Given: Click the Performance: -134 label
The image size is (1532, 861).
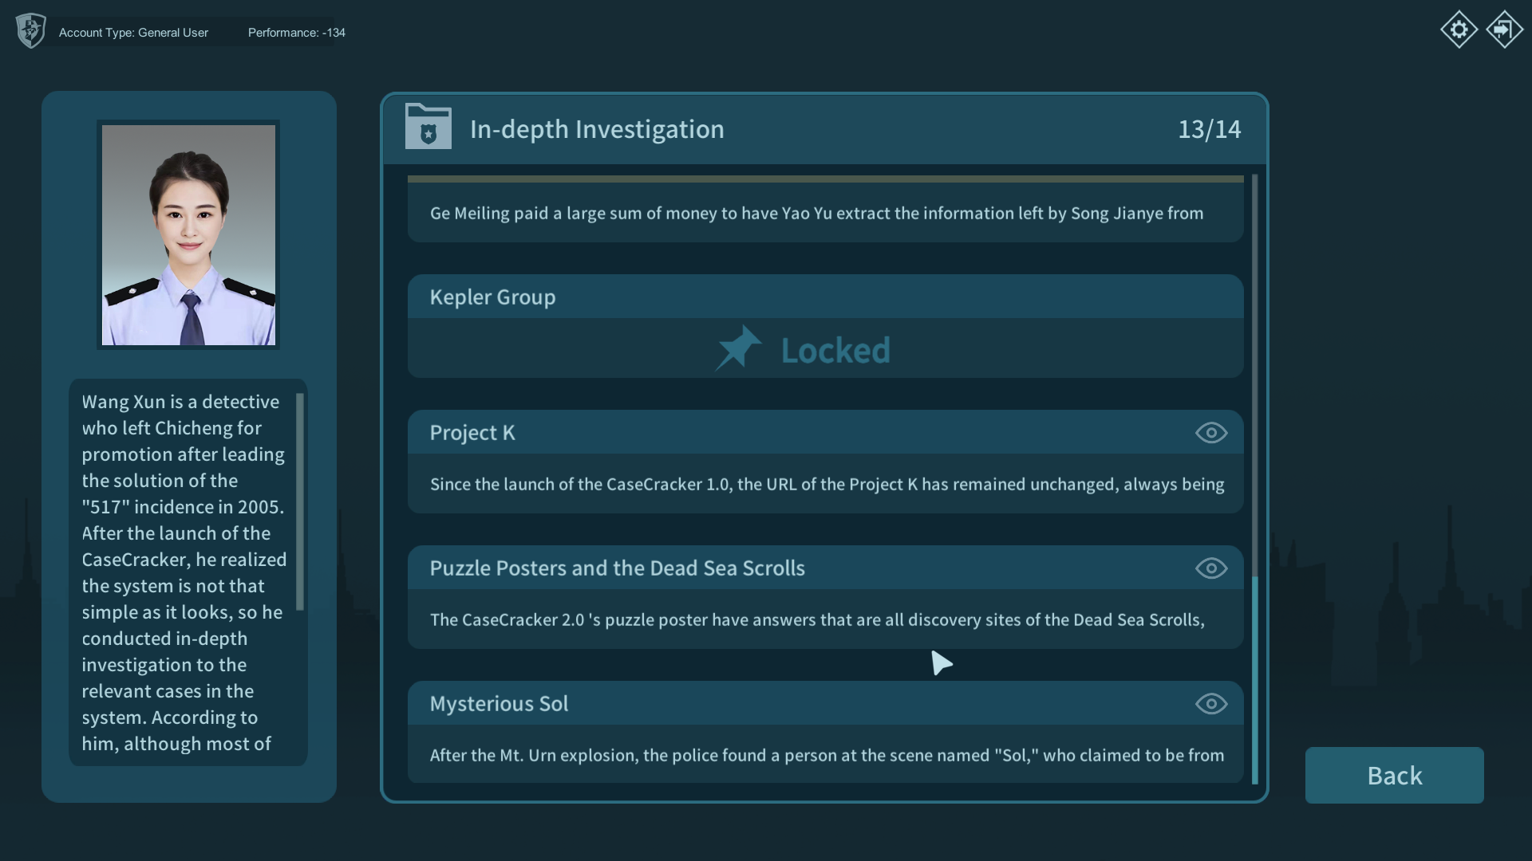Looking at the screenshot, I should (296, 33).
